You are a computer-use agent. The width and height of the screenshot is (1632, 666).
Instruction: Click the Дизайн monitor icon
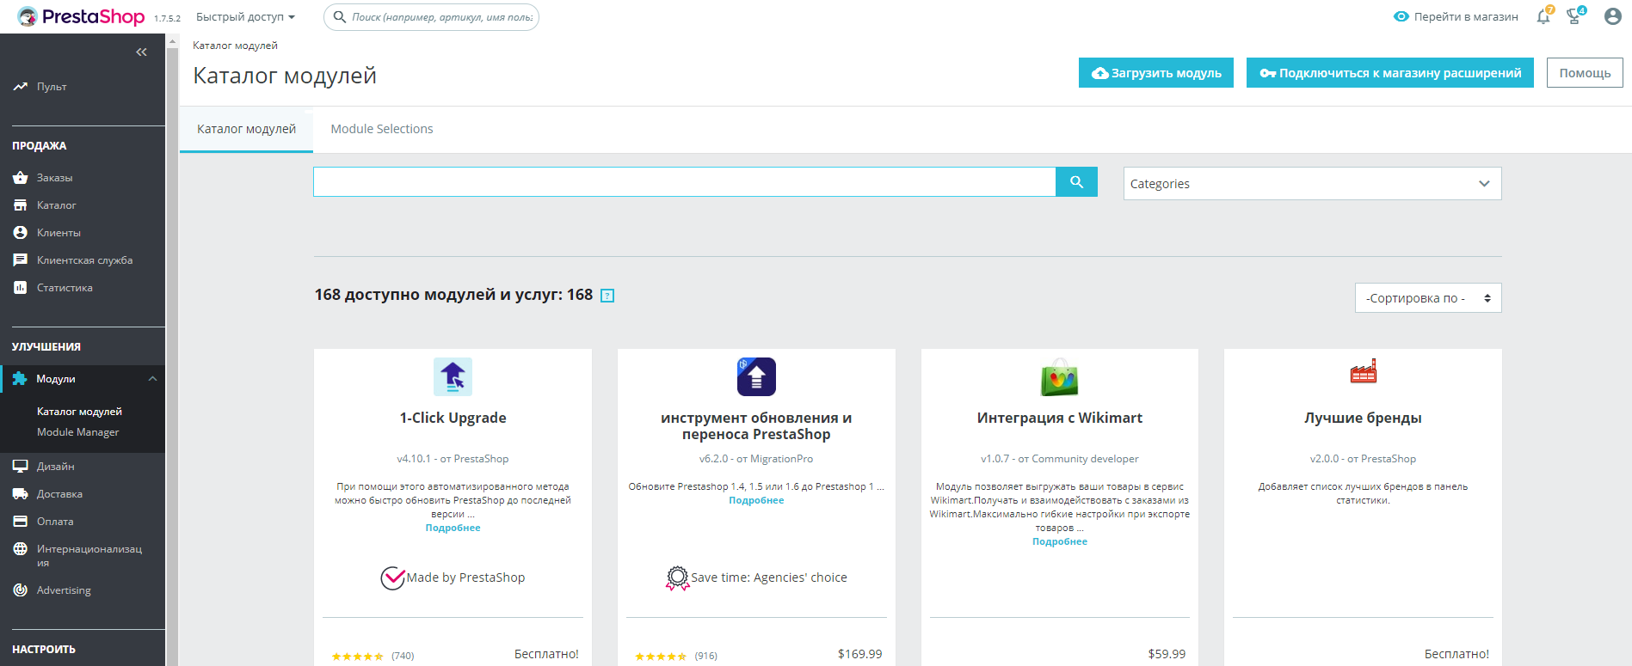point(21,467)
